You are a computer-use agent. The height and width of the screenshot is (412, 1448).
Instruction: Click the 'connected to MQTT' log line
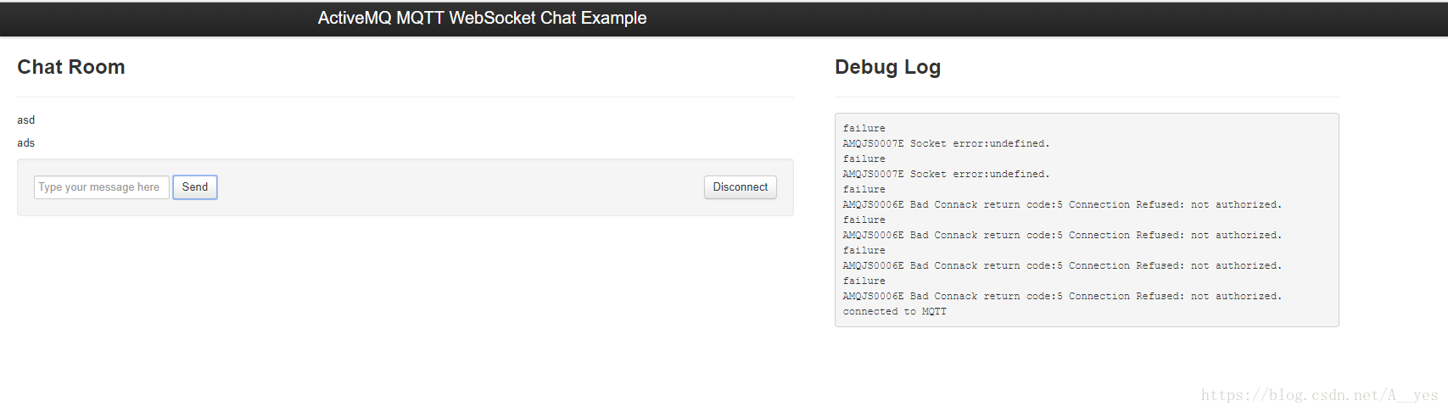tap(895, 312)
